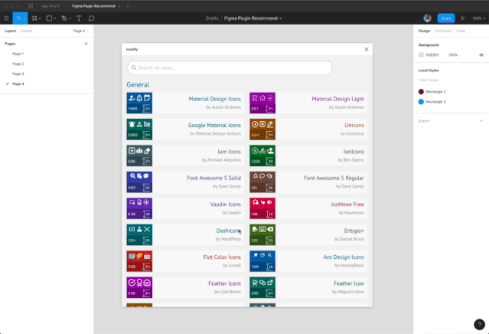Image resolution: width=489 pixels, height=334 pixels.
Task: Click the Google Material Icons thumbnail
Action: [x=139, y=129]
